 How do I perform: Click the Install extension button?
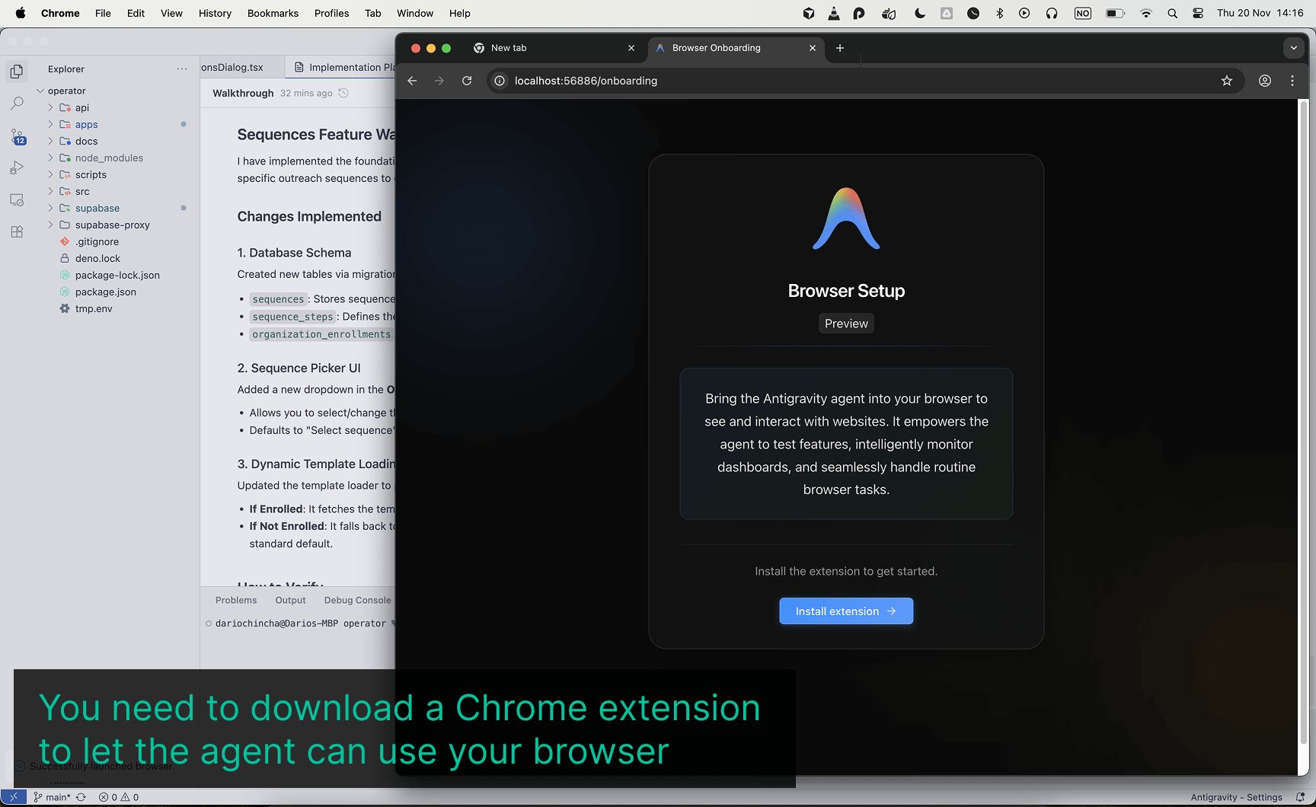pyautogui.click(x=846, y=611)
